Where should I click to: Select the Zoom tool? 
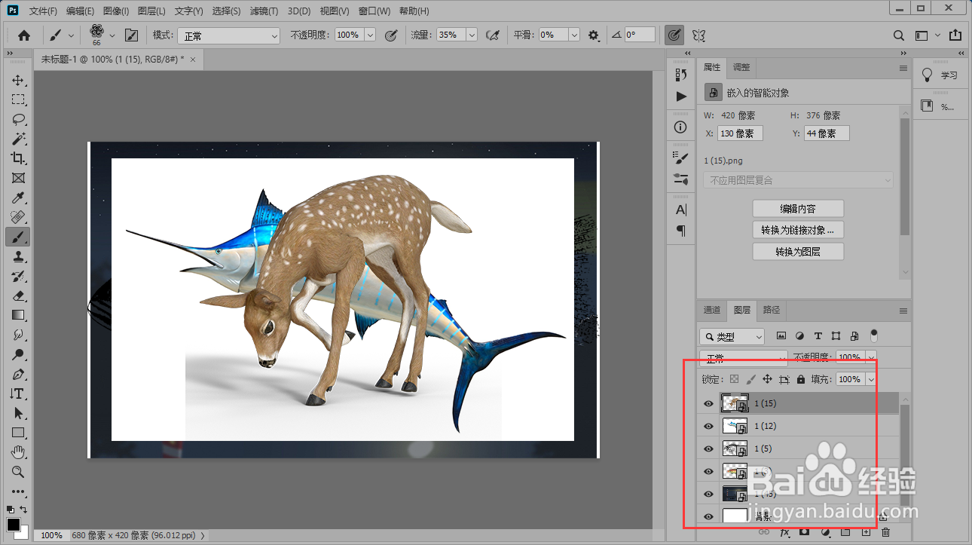[18, 472]
